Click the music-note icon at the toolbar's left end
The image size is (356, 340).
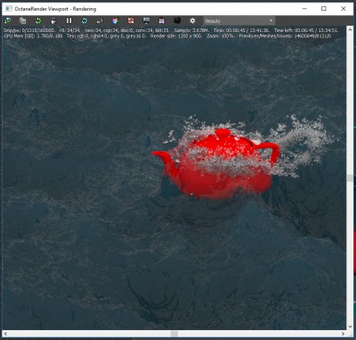coord(7,20)
